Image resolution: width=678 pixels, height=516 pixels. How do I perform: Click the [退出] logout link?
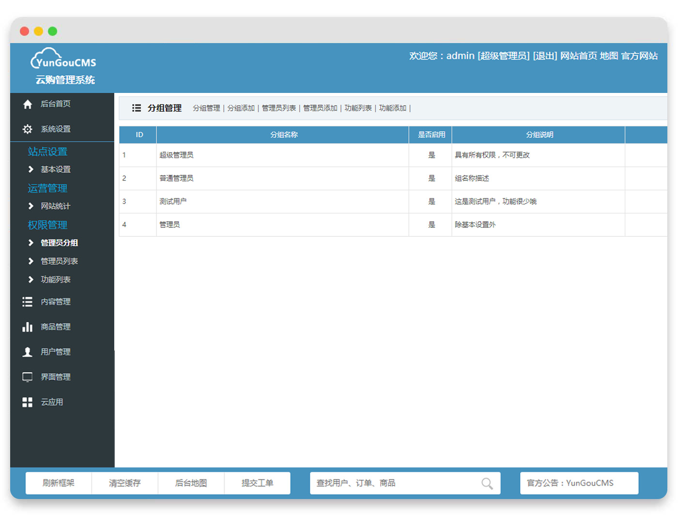(x=545, y=56)
